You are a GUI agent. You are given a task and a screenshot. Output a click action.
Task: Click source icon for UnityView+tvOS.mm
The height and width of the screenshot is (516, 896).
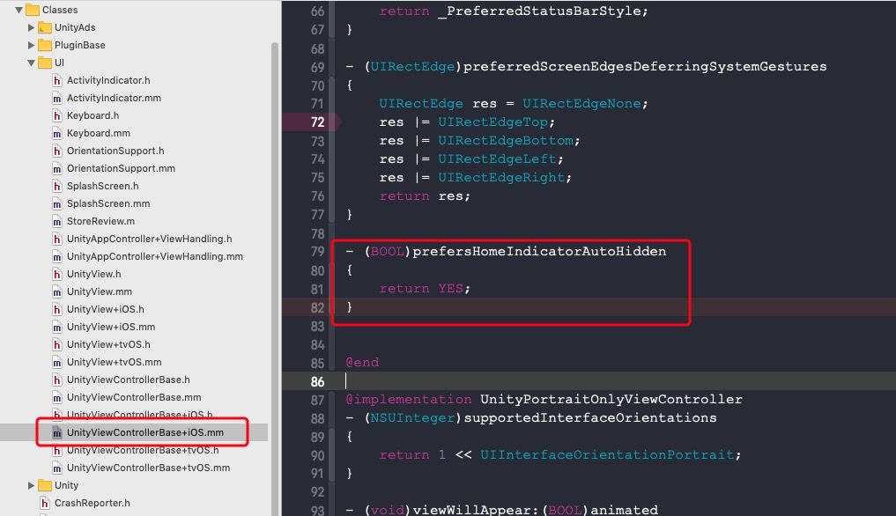tap(57, 362)
